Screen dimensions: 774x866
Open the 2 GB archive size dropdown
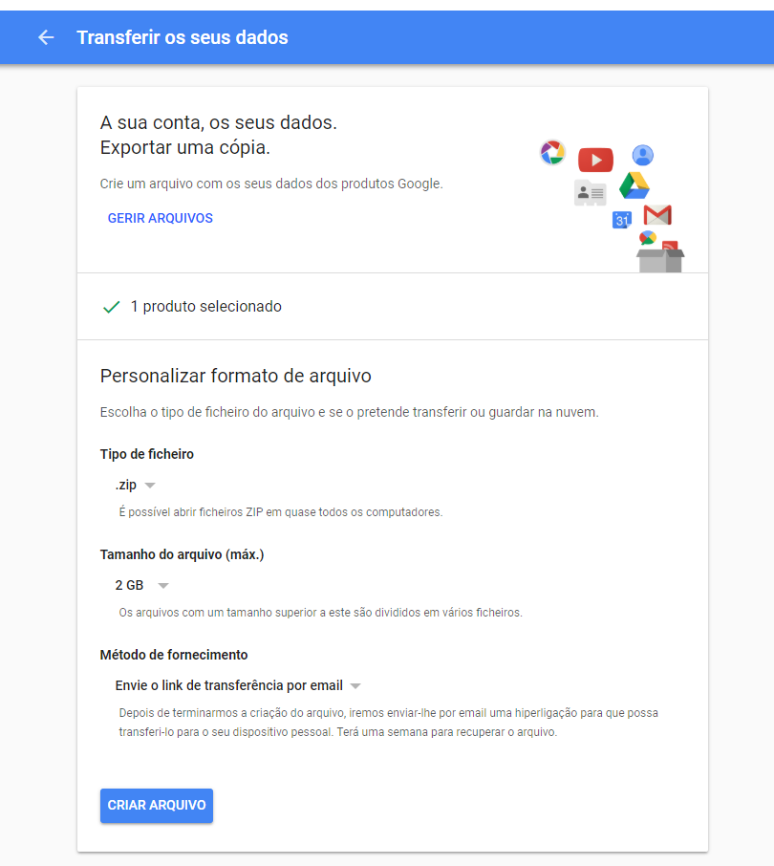(x=141, y=586)
